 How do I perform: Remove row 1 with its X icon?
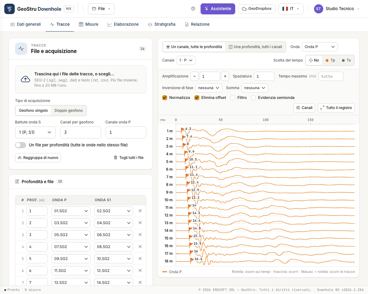[x=140, y=211]
